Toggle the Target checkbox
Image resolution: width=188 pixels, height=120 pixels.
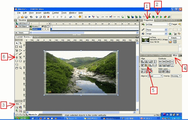click(170, 24)
